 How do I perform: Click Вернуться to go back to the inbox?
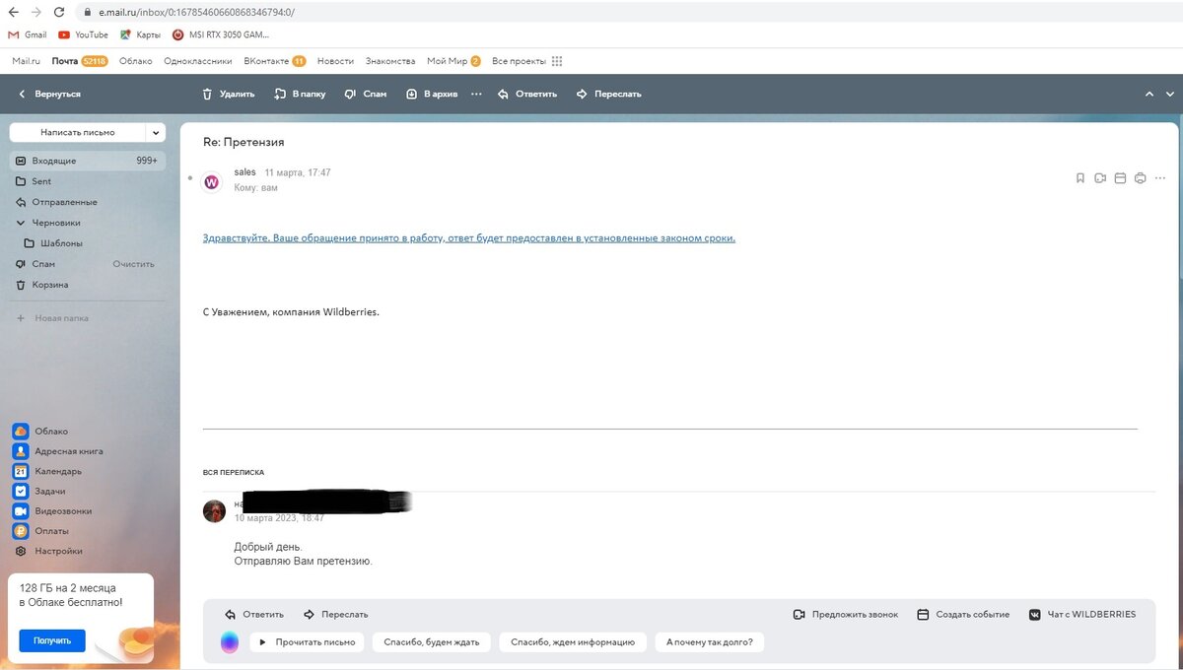point(49,94)
